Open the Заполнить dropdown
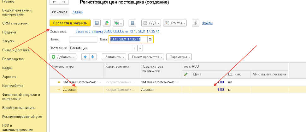Screen dimensions: 306x132 (114, 57)
